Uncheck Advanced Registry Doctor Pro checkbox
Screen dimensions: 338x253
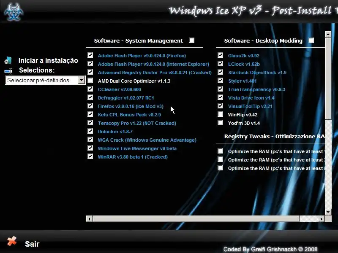[90, 72]
